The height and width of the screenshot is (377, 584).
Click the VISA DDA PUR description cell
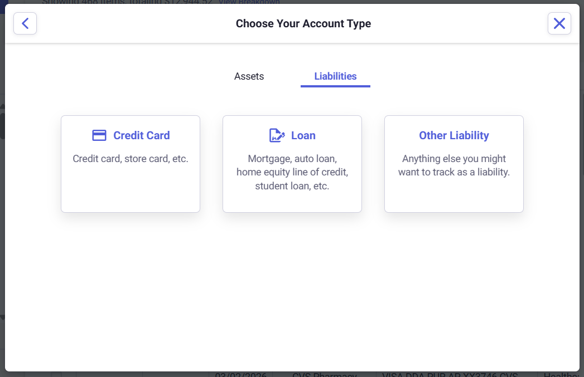pos(451,375)
